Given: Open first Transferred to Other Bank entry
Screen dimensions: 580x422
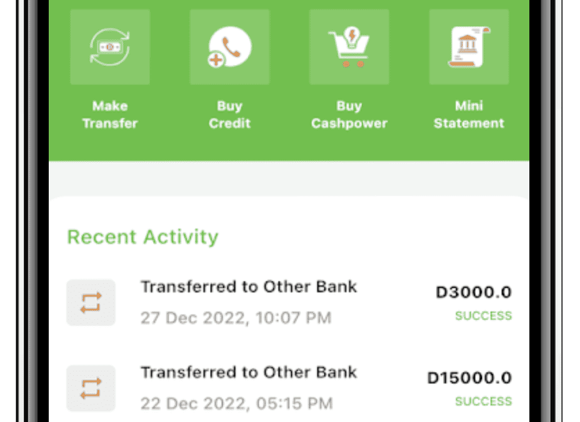Looking at the screenshot, I should click(249, 287).
